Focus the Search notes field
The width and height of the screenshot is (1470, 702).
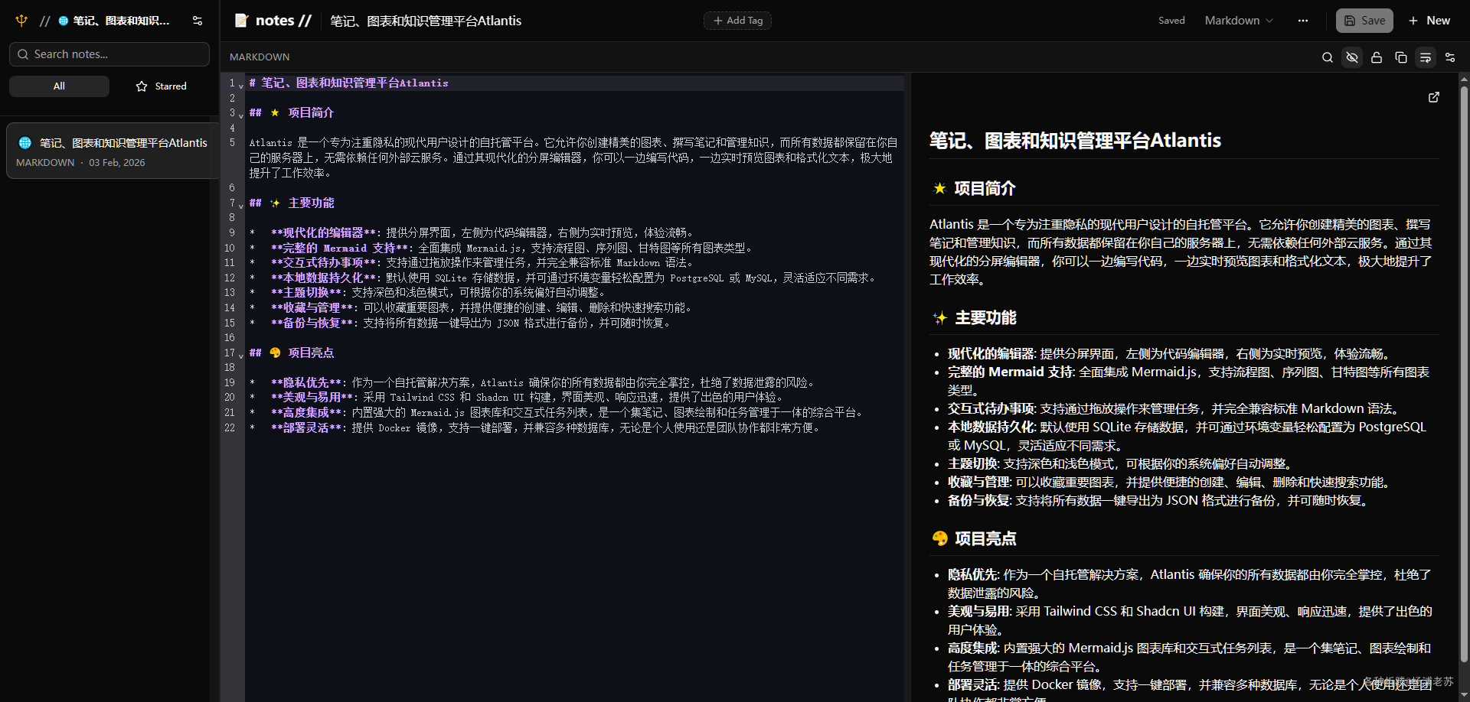coord(109,54)
